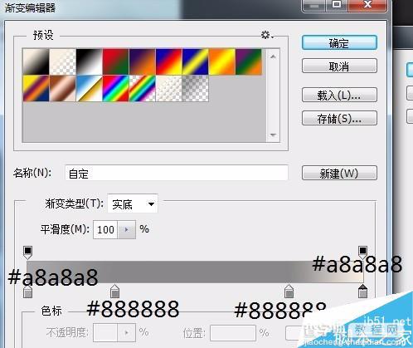
Task: Click the 名称 text field
Action: click(177, 174)
